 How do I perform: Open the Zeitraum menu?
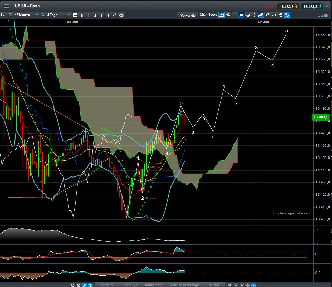[107, 285]
